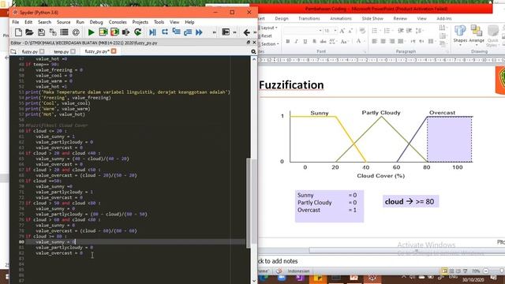The image size is (505, 284).
Task: Switch to Normal view in PowerPoint status bar
Action: click(444, 271)
